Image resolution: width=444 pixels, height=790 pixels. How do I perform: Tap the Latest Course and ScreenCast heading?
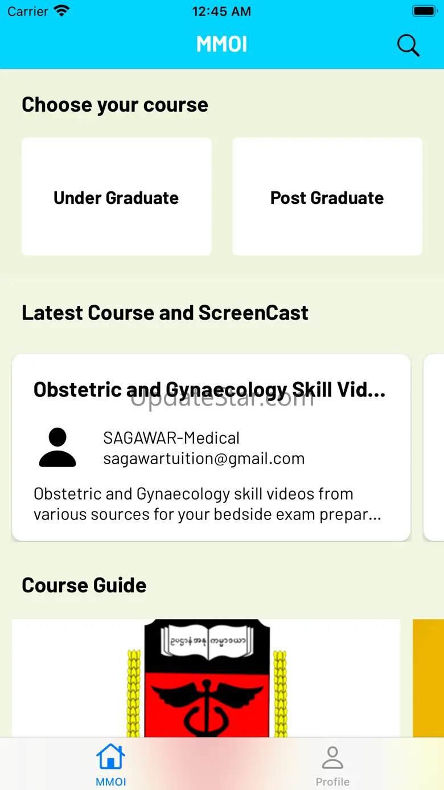coord(165,313)
